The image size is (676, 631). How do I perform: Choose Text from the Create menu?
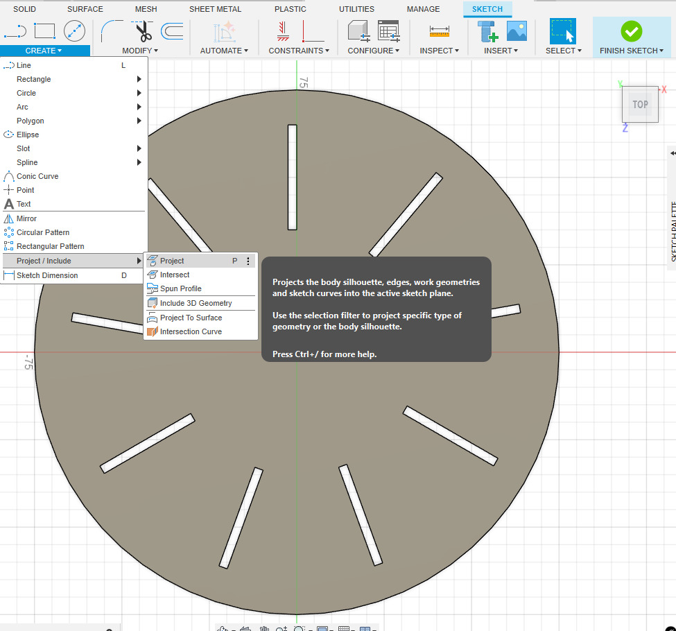pos(73,204)
